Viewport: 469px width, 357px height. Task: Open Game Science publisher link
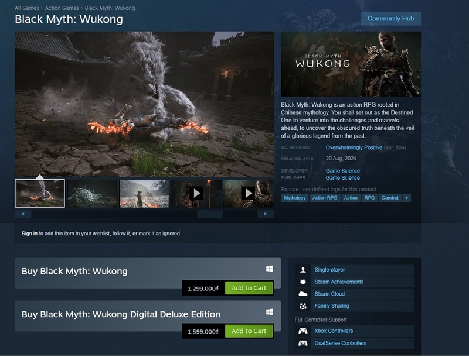click(x=343, y=177)
